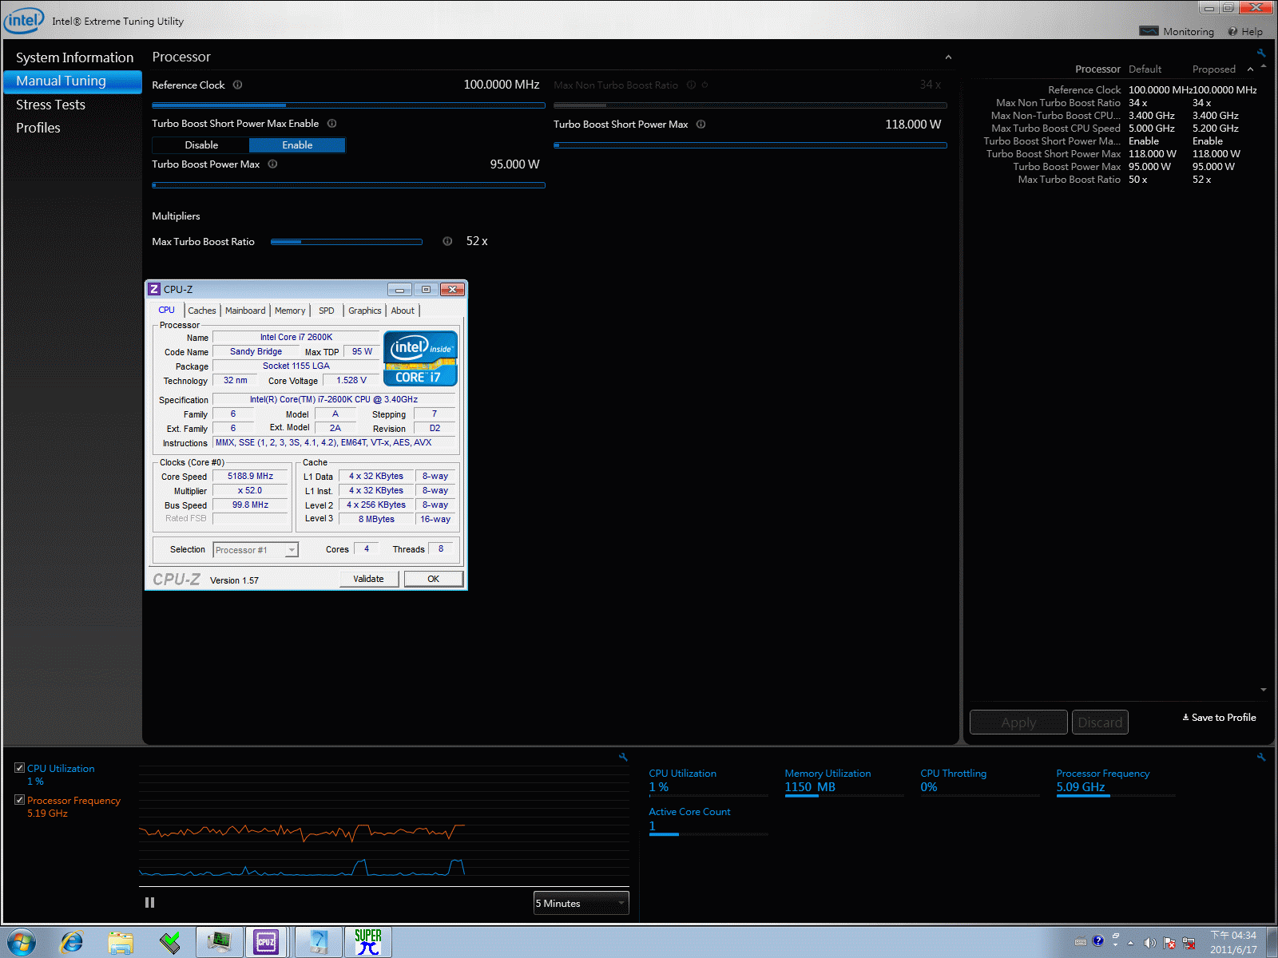This screenshot has width=1278, height=958.
Task: Open the 5 Minutes time range dropdown
Action: [x=581, y=904]
